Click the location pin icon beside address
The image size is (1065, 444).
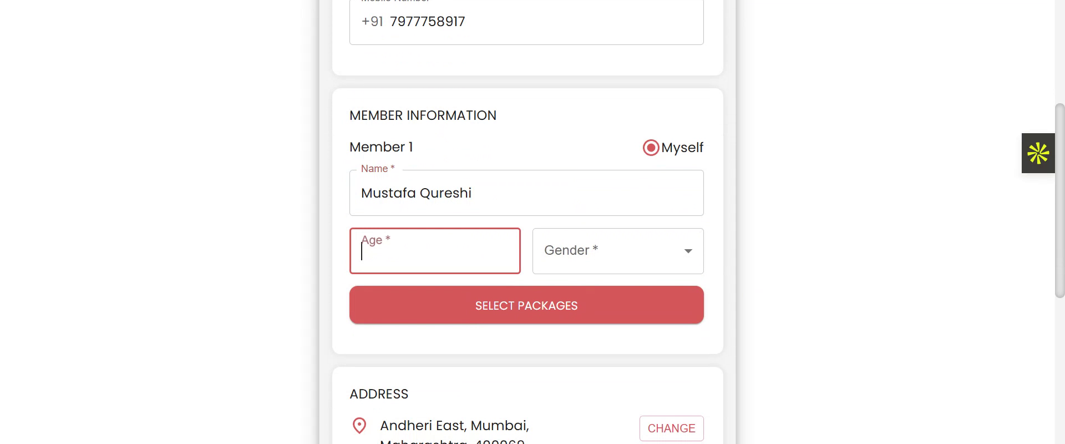(359, 426)
